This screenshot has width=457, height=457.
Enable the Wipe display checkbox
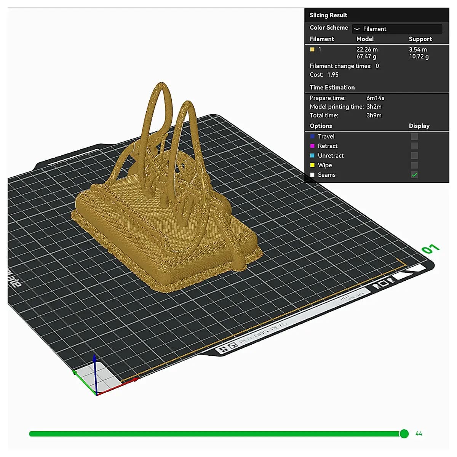click(x=414, y=165)
